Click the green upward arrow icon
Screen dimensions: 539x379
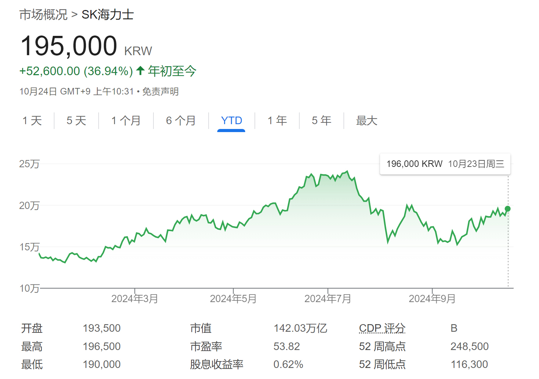click(x=140, y=71)
